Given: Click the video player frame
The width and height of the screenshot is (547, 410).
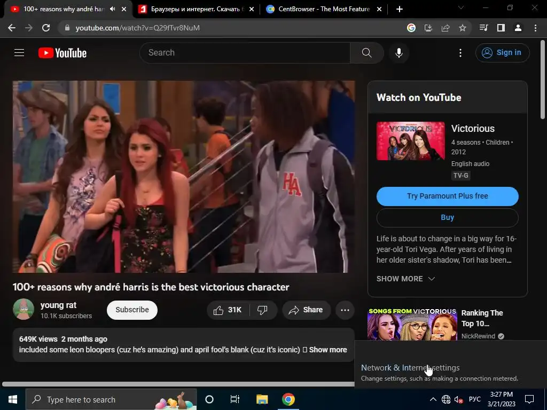Looking at the screenshot, I should coord(184,177).
